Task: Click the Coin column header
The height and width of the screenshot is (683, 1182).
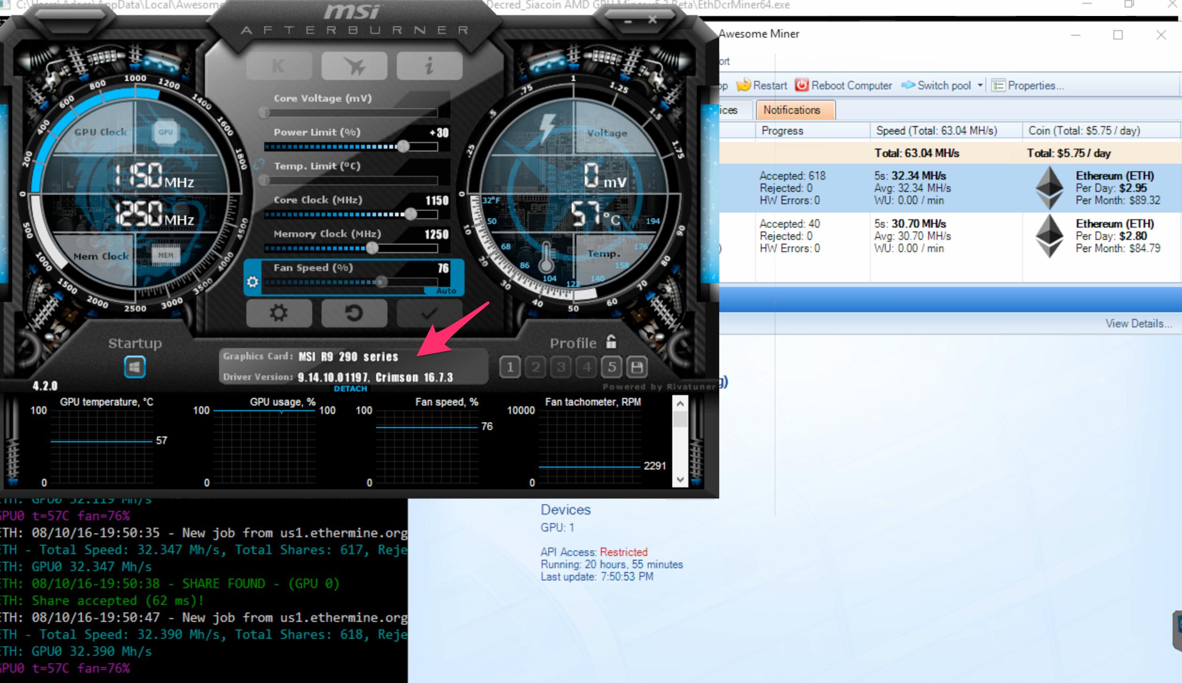Action: (x=1102, y=131)
